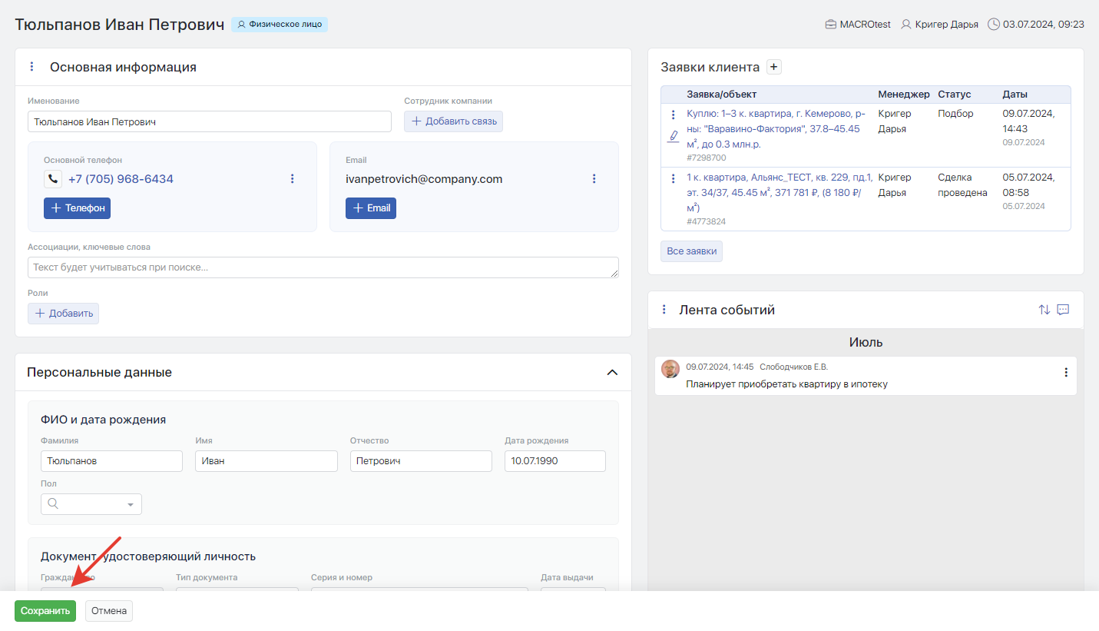Click the Все заявки button
The height and width of the screenshot is (631, 1099).
point(691,251)
